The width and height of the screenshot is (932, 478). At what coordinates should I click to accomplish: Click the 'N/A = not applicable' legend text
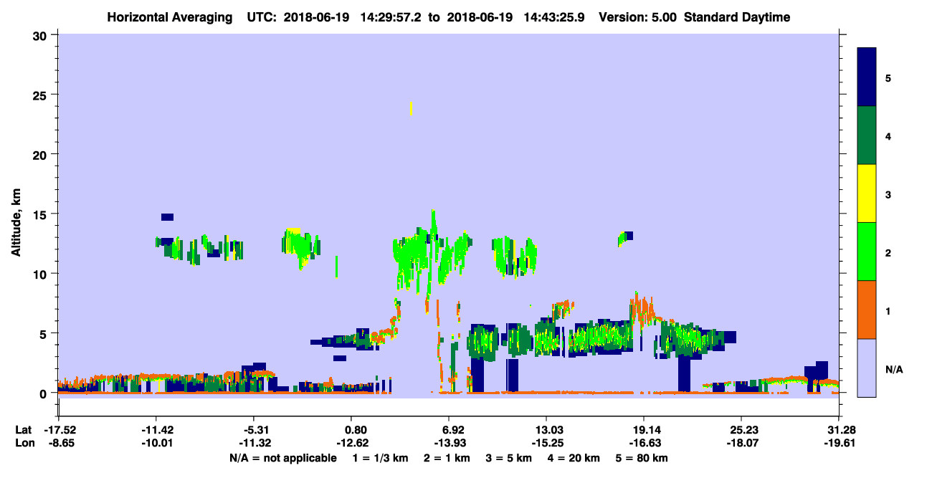(x=282, y=458)
